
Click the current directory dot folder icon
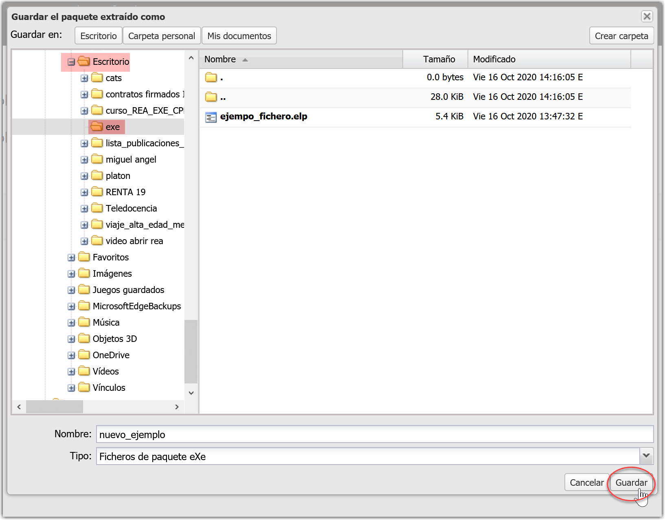pos(211,77)
